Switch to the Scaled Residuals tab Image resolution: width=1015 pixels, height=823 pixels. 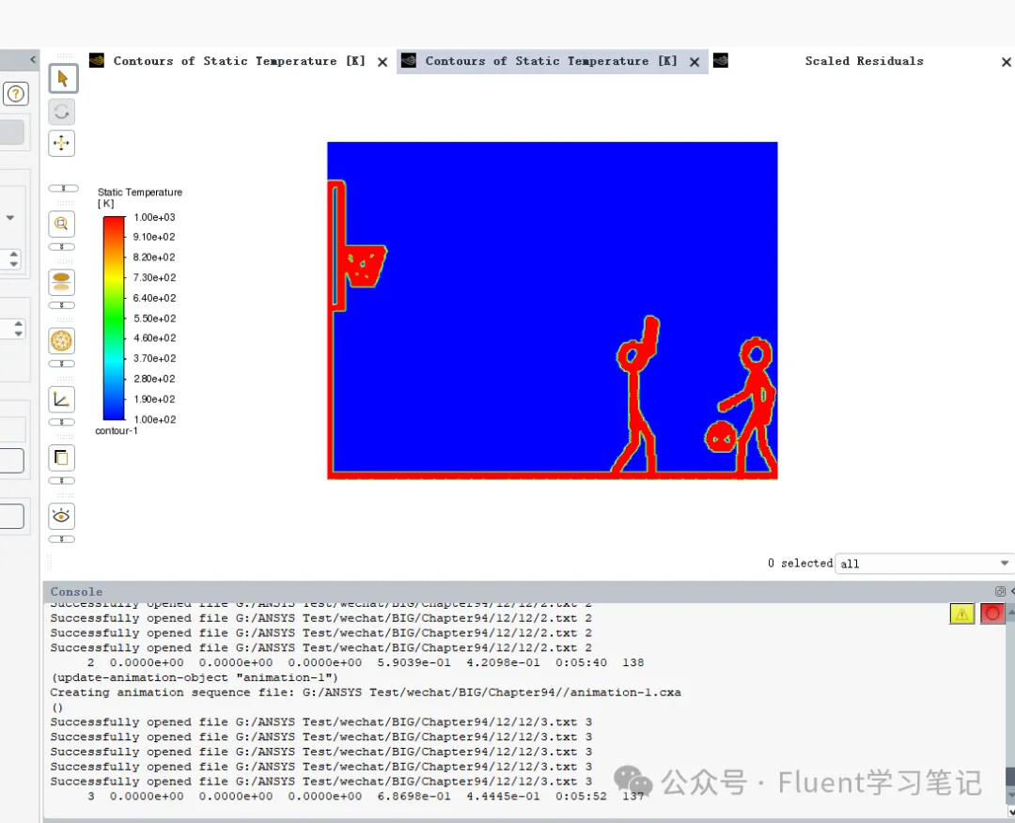pos(863,61)
